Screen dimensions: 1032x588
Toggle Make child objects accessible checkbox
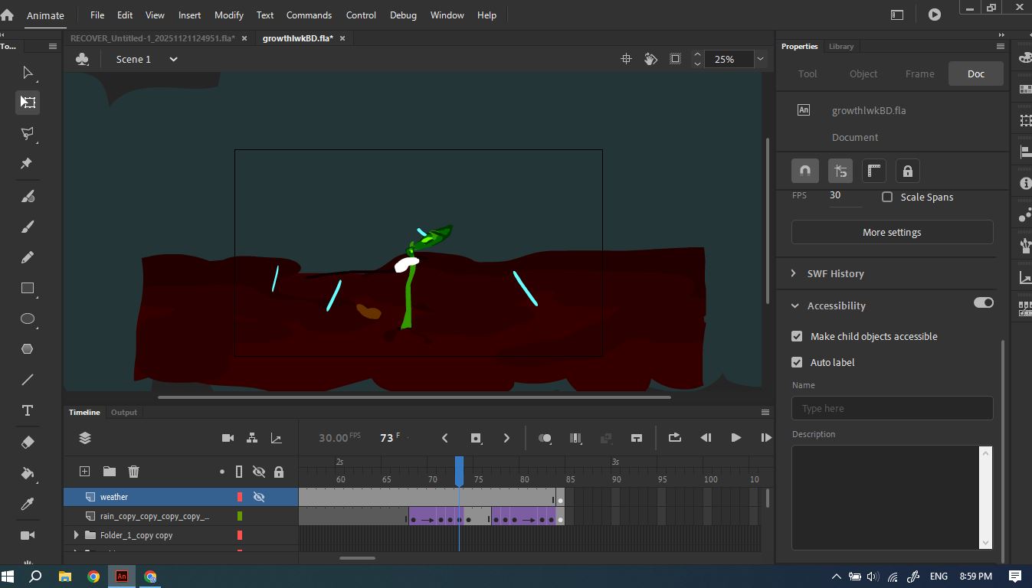point(797,336)
